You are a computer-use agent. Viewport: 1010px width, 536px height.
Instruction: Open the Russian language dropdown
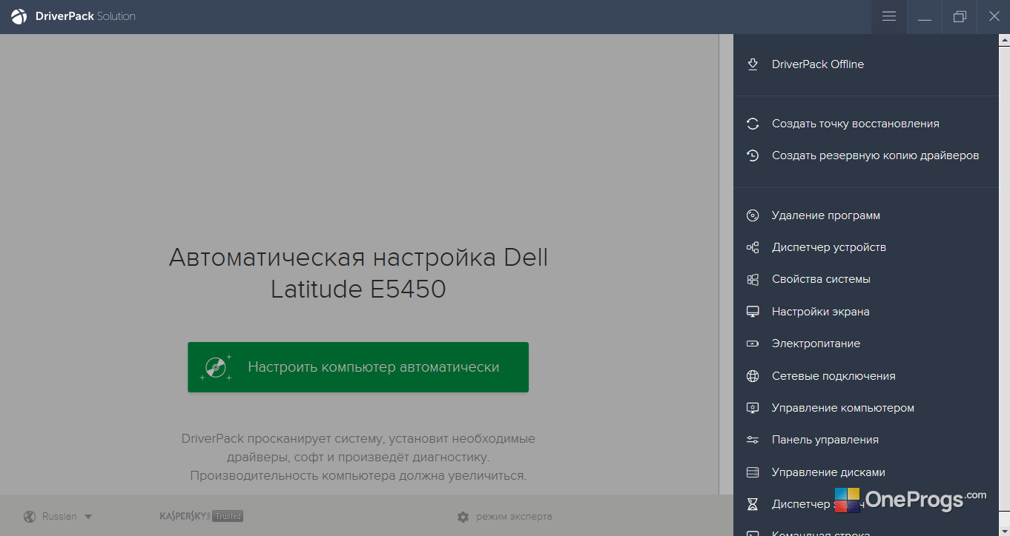click(x=58, y=517)
